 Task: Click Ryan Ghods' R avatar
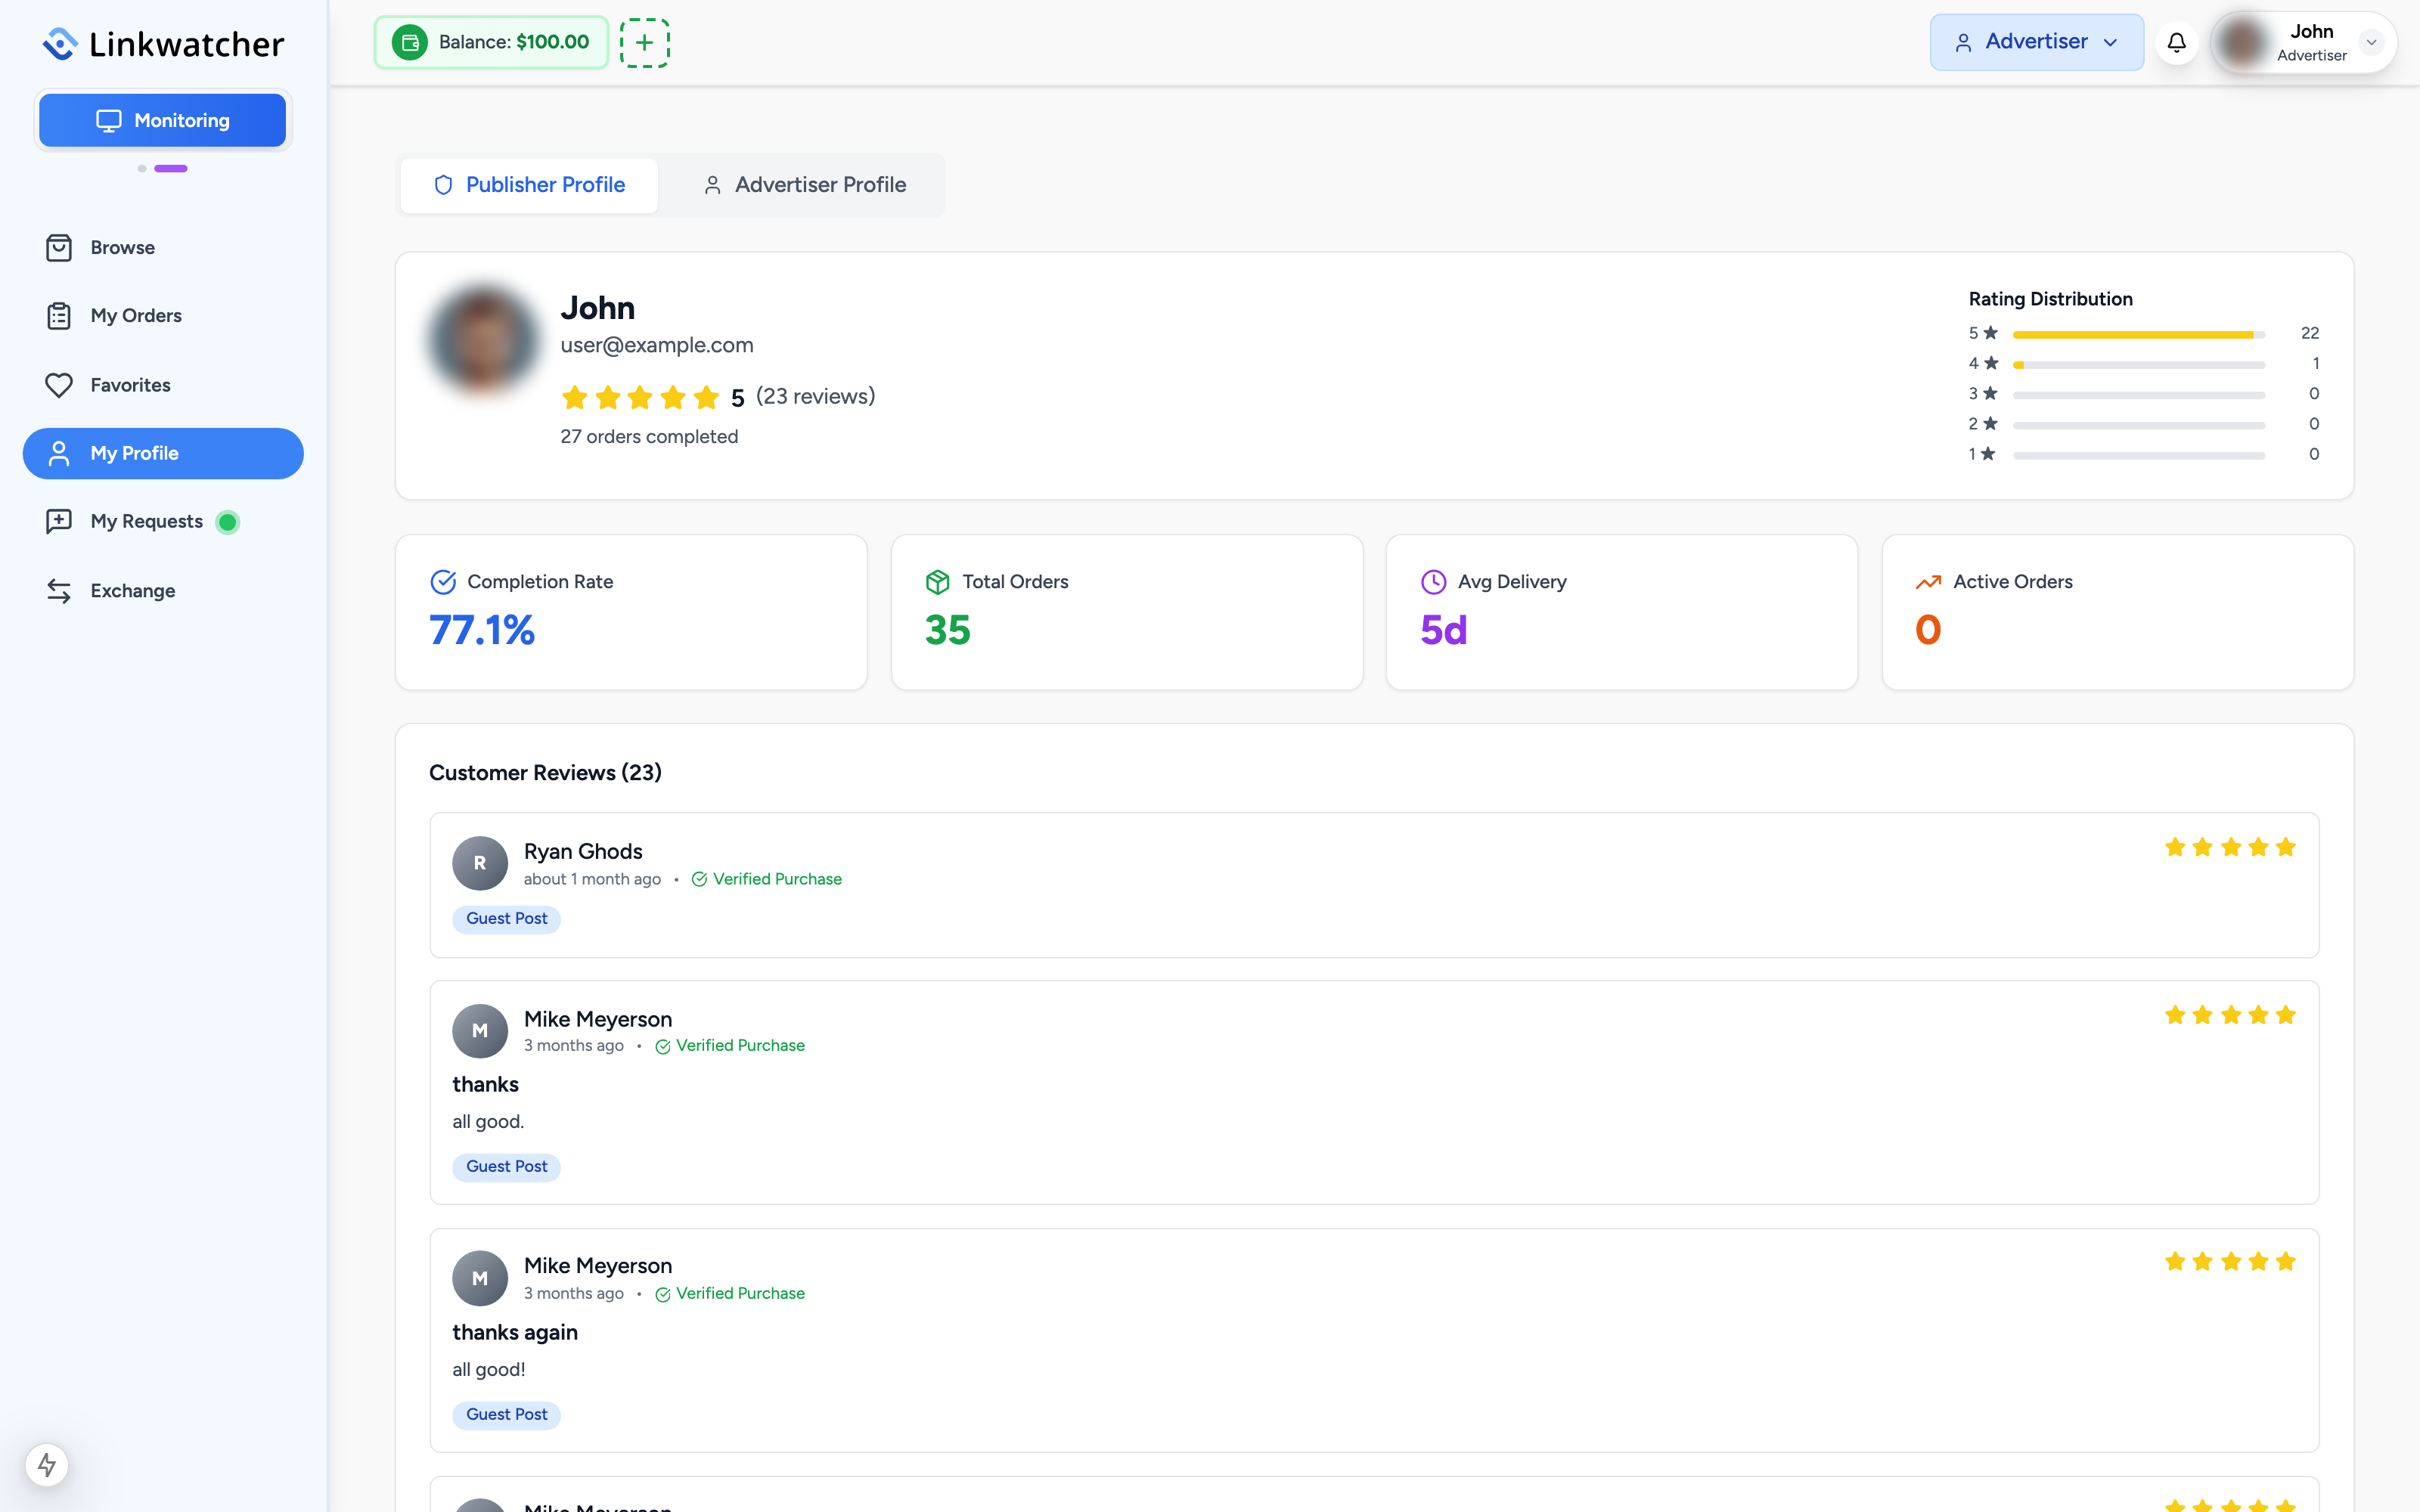coord(480,863)
